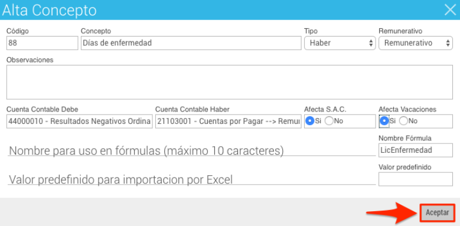Edit the Cuenta Contable Debe field
Screen dimensions: 460x226
[80, 122]
